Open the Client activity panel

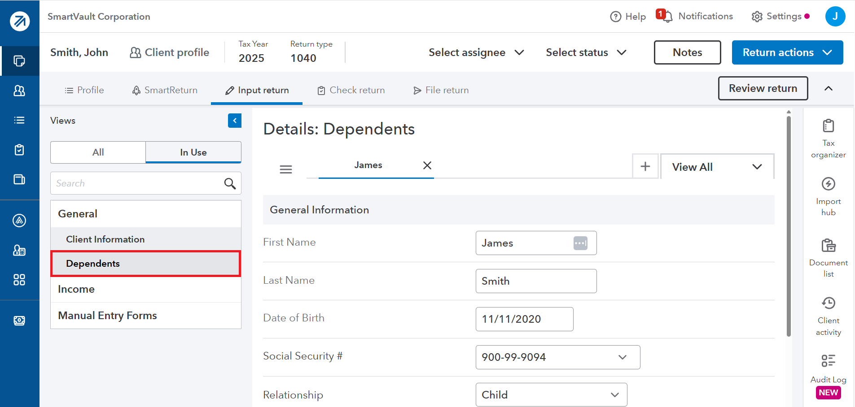(829, 316)
